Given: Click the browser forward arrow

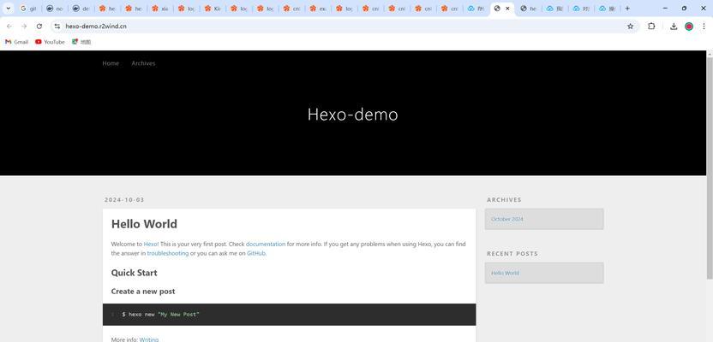Looking at the screenshot, I should pos(24,27).
